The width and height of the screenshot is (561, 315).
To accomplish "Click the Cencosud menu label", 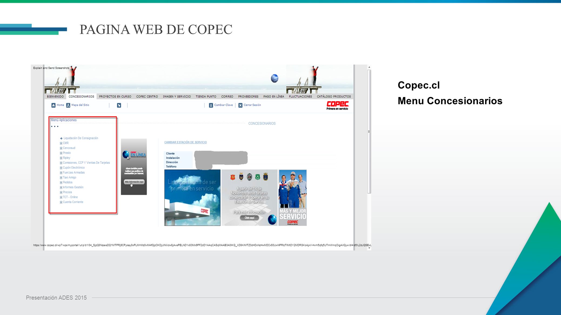I will (69, 148).
